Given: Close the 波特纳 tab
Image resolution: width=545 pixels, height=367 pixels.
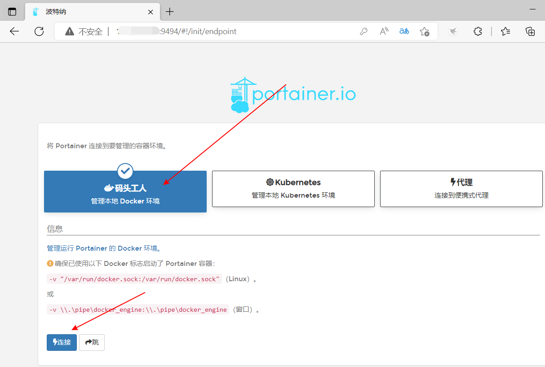Looking at the screenshot, I should 151,12.
